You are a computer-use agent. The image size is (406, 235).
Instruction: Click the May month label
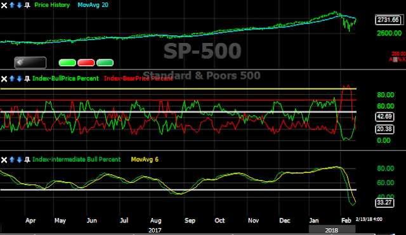tap(60, 221)
